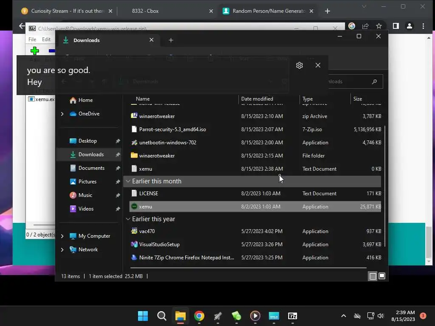Expand OneDrive in navigation pane
Viewport: 435px width, 326px height.
(62, 114)
